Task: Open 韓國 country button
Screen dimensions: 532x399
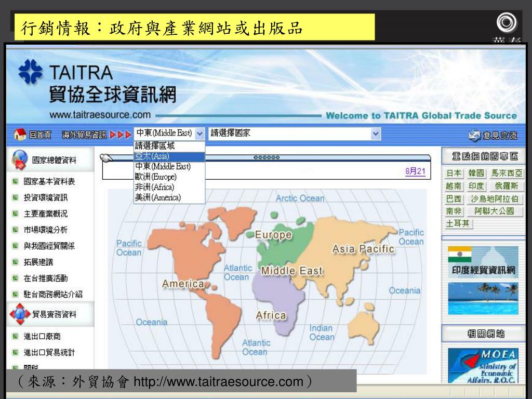Action: coord(476,173)
